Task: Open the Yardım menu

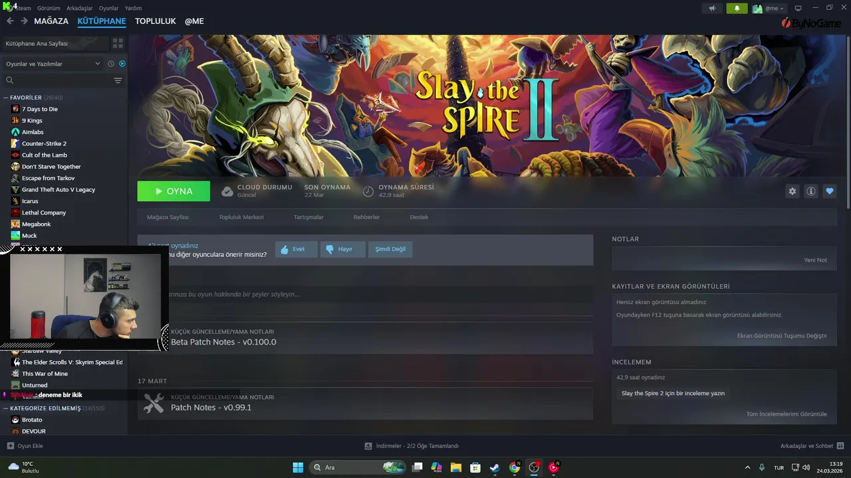Action: (x=133, y=9)
